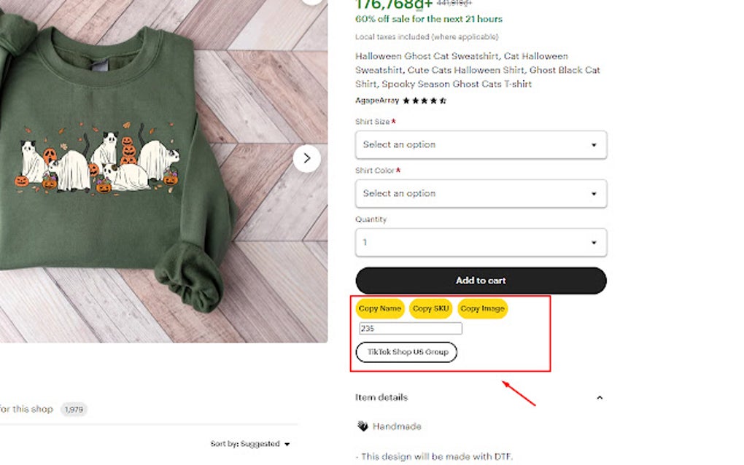Expand the Quantity selector
Image resolution: width=744 pixels, height=465 pixels.
pos(481,242)
